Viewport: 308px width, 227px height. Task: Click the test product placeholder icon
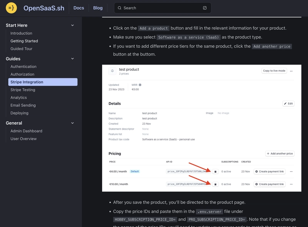tap(112, 71)
